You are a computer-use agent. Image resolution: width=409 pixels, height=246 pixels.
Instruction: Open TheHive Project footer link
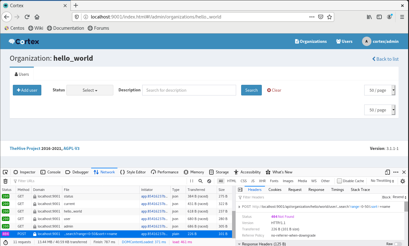tap(25, 148)
